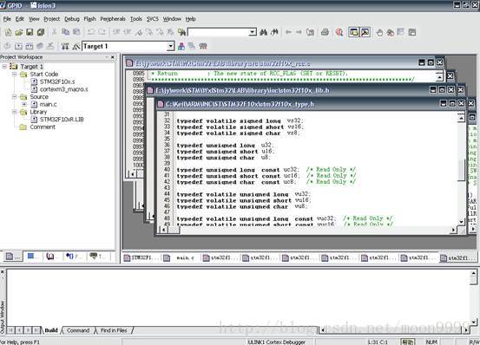The width and height of the screenshot is (480, 345).
Task: Click the navigate forward arrow icon
Action: point(299,32)
